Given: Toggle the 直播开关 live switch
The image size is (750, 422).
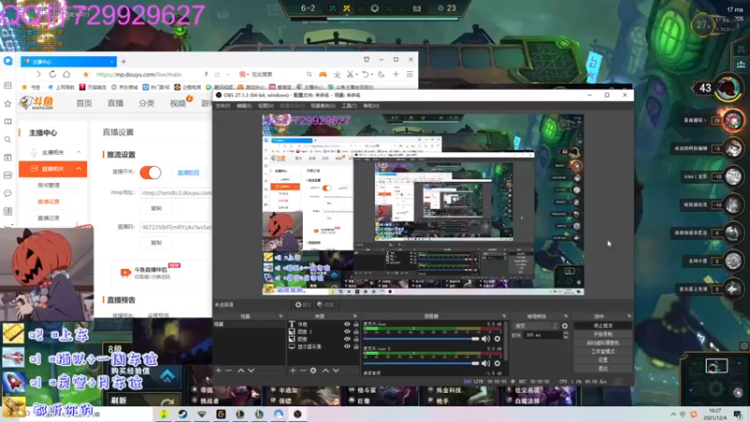Looking at the screenshot, I should [x=151, y=173].
